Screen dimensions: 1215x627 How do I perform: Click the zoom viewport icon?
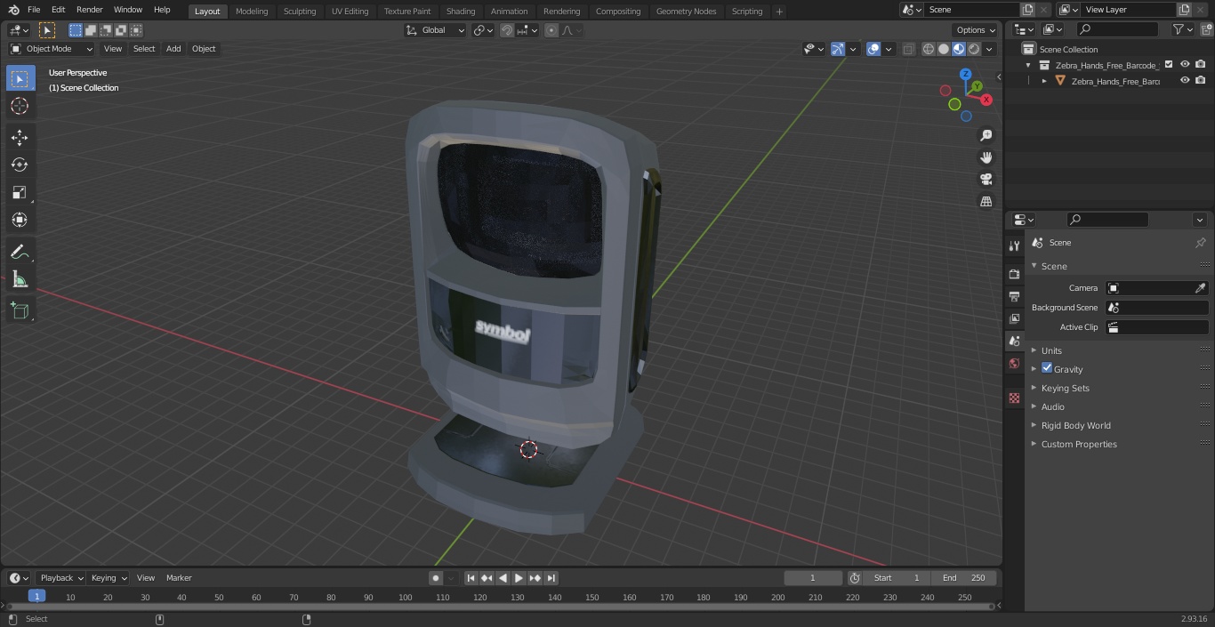point(986,135)
